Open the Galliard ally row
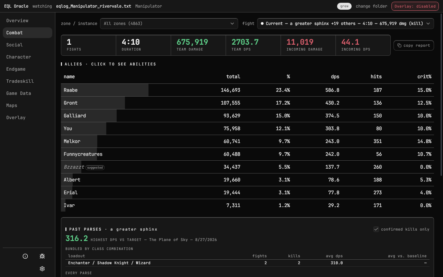The width and height of the screenshot is (443, 277). (247, 116)
